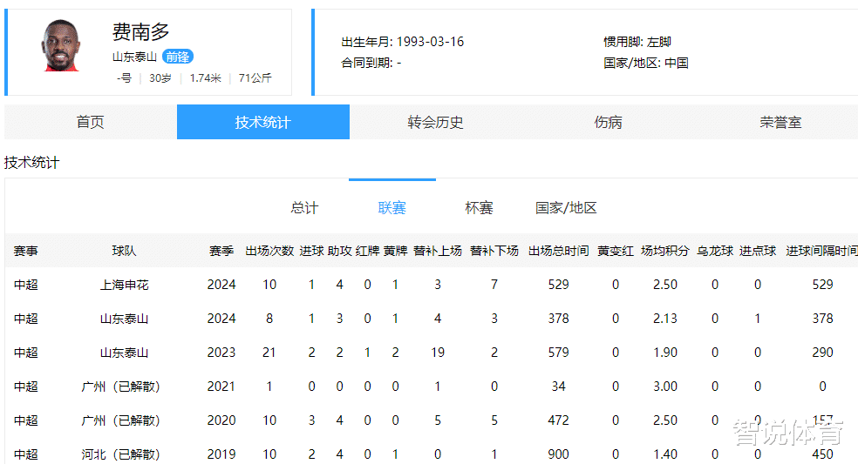Click 广州（已解散）in the 2021 row
The image size is (858, 464).
pyautogui.click(x=120, y=387)
